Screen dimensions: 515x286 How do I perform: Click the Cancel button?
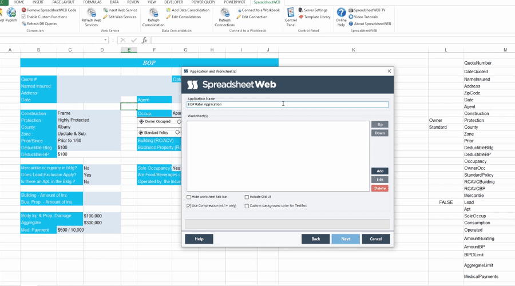[x=376, y=239]
